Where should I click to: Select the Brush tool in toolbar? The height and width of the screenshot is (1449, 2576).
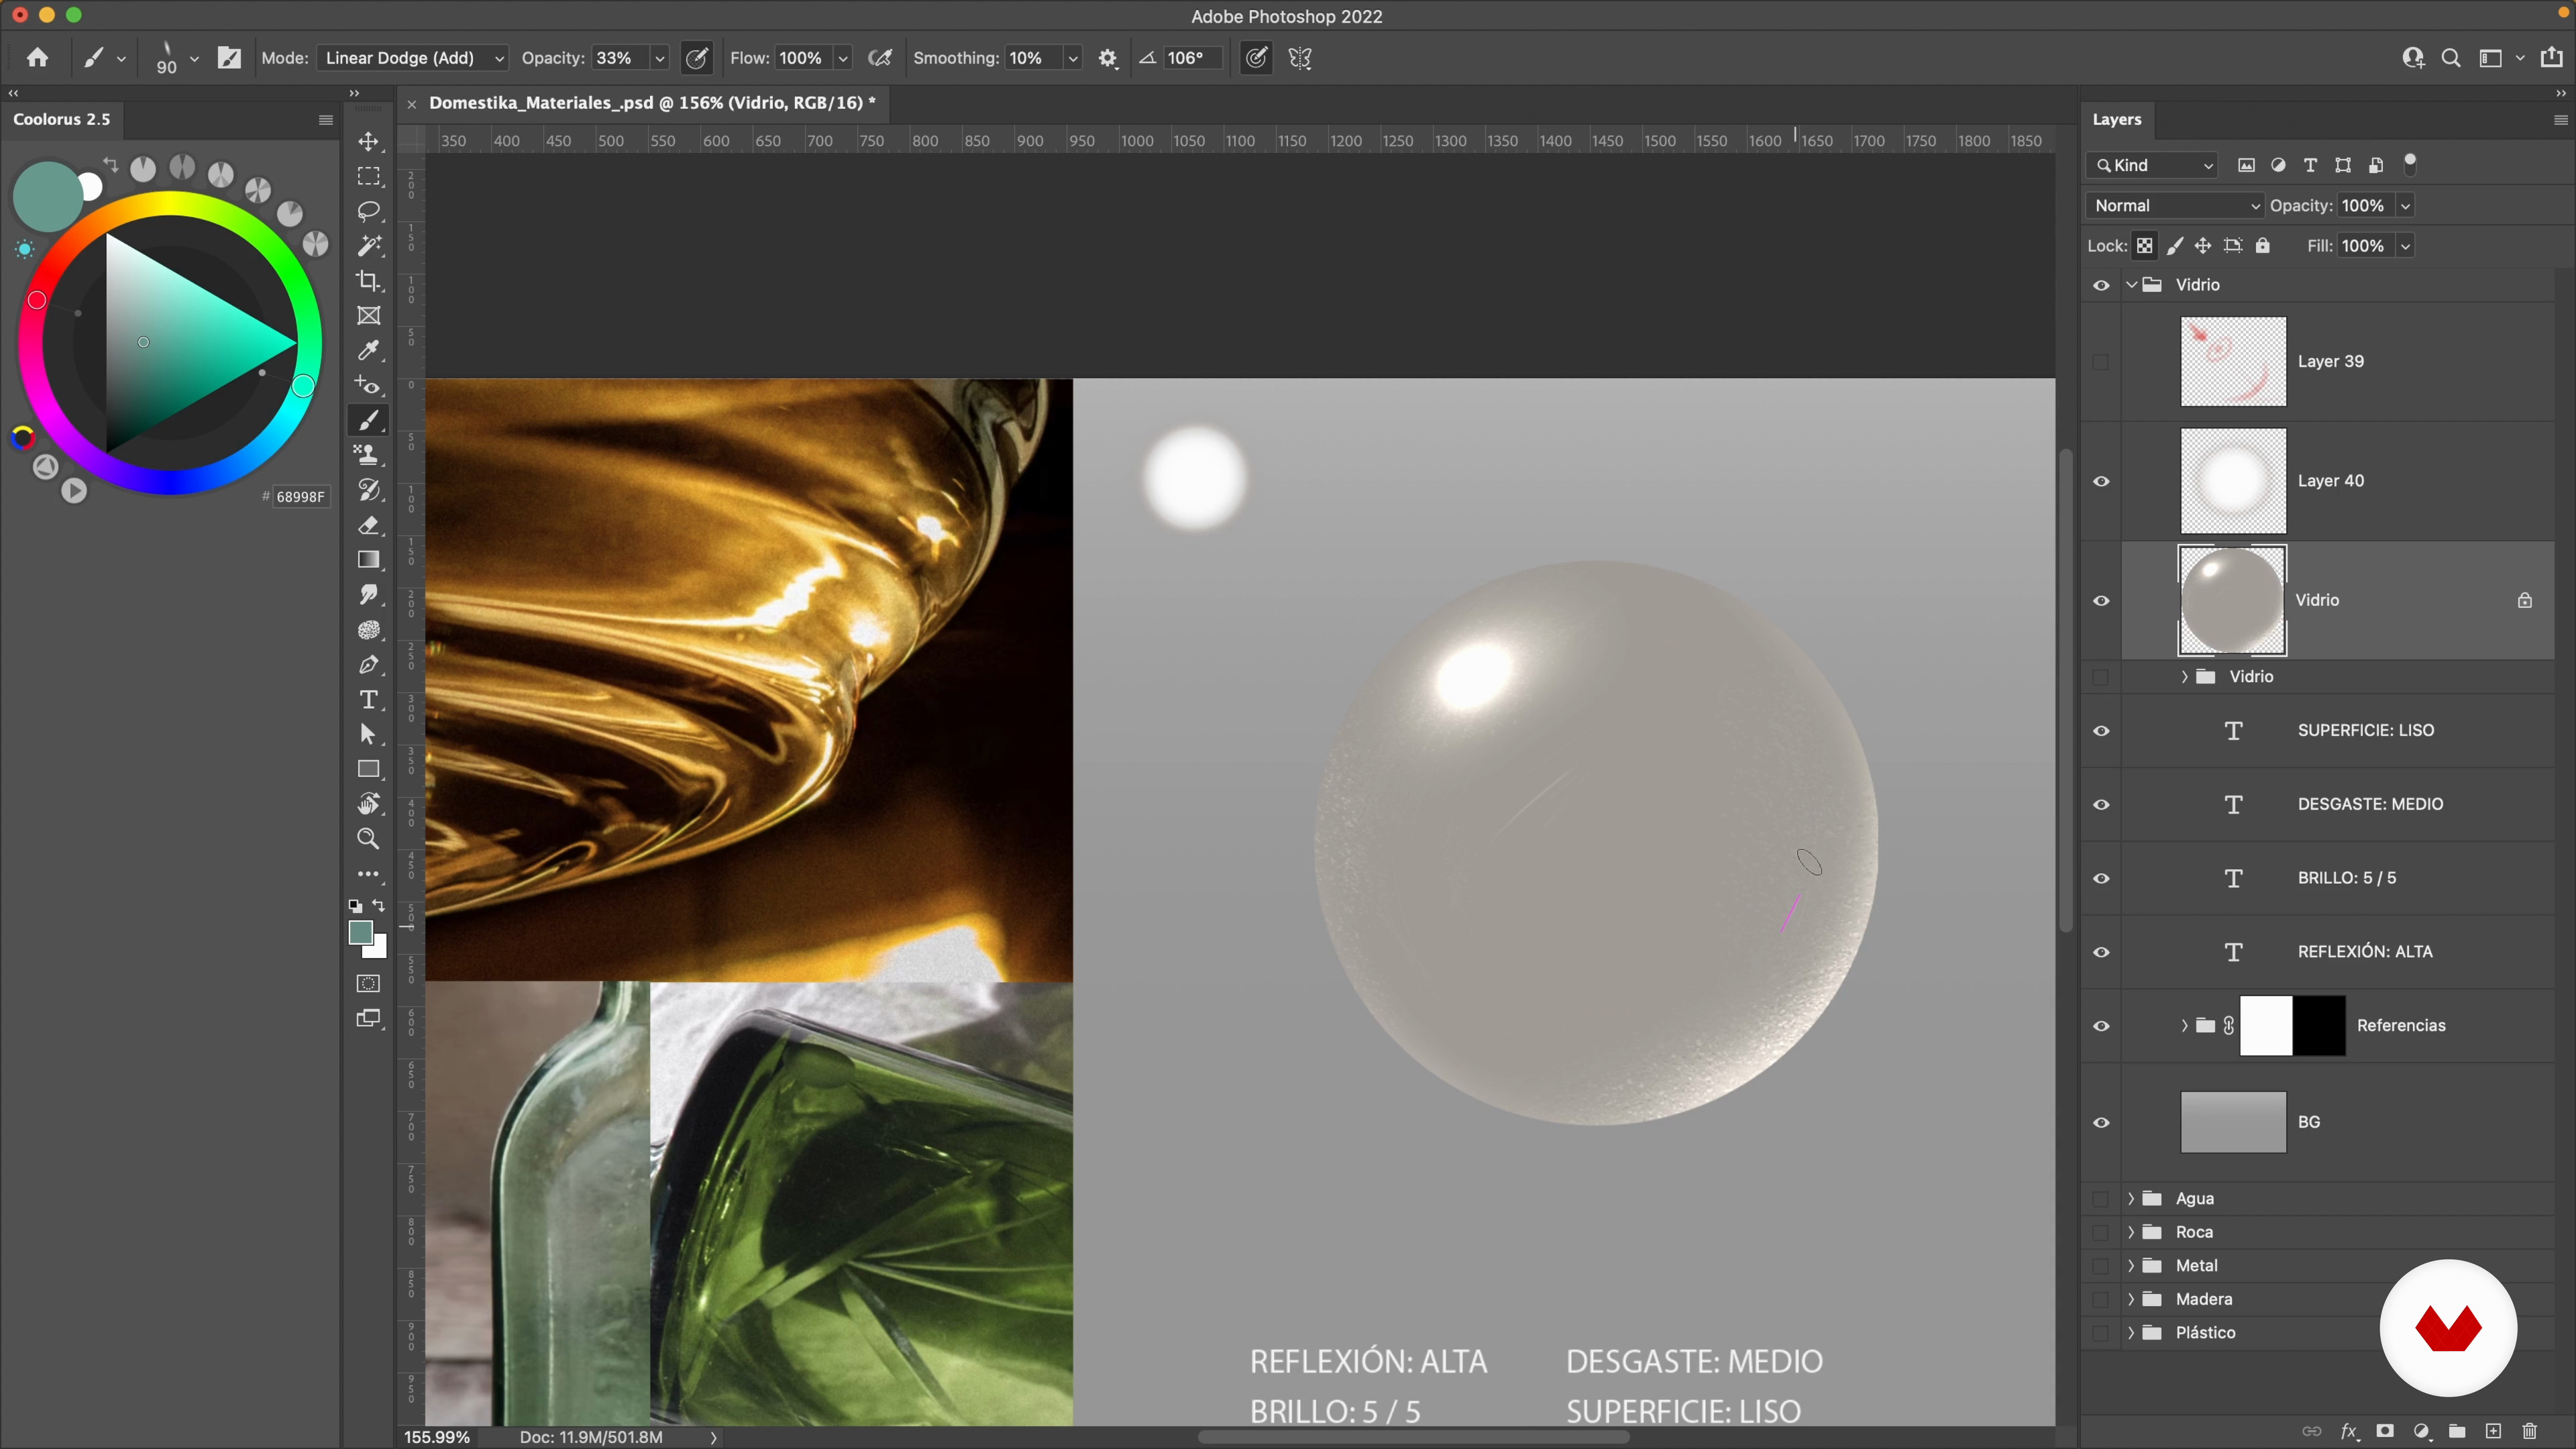point(369,420)
